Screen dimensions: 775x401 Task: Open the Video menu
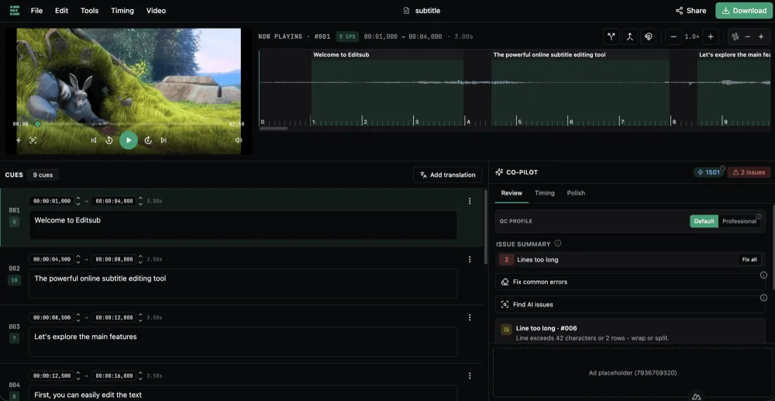(x=157, y=10)
